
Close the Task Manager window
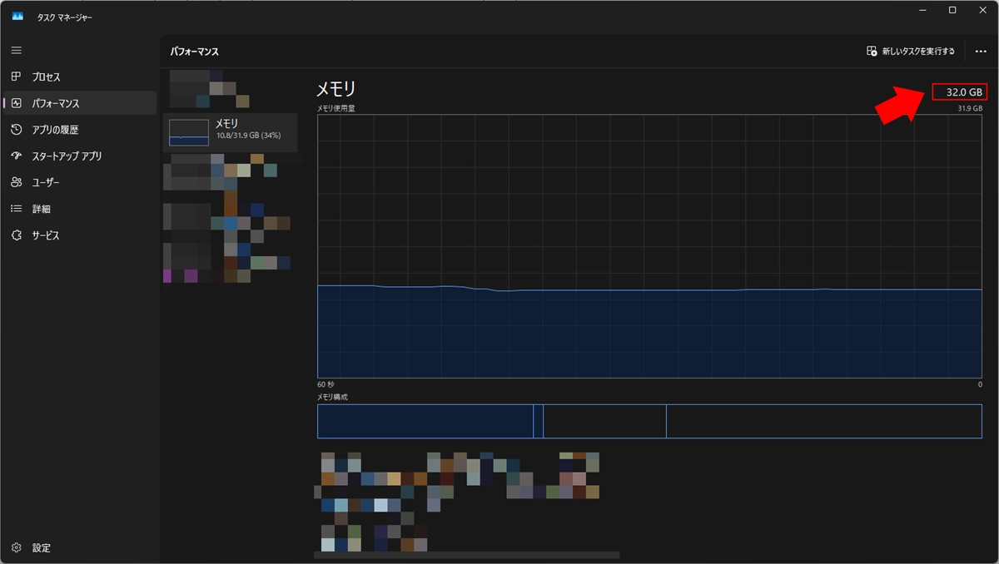(982, 10)
